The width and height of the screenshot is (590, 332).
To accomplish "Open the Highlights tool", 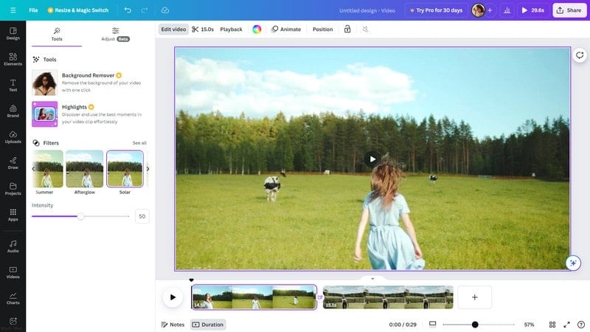I will (87, 114).
